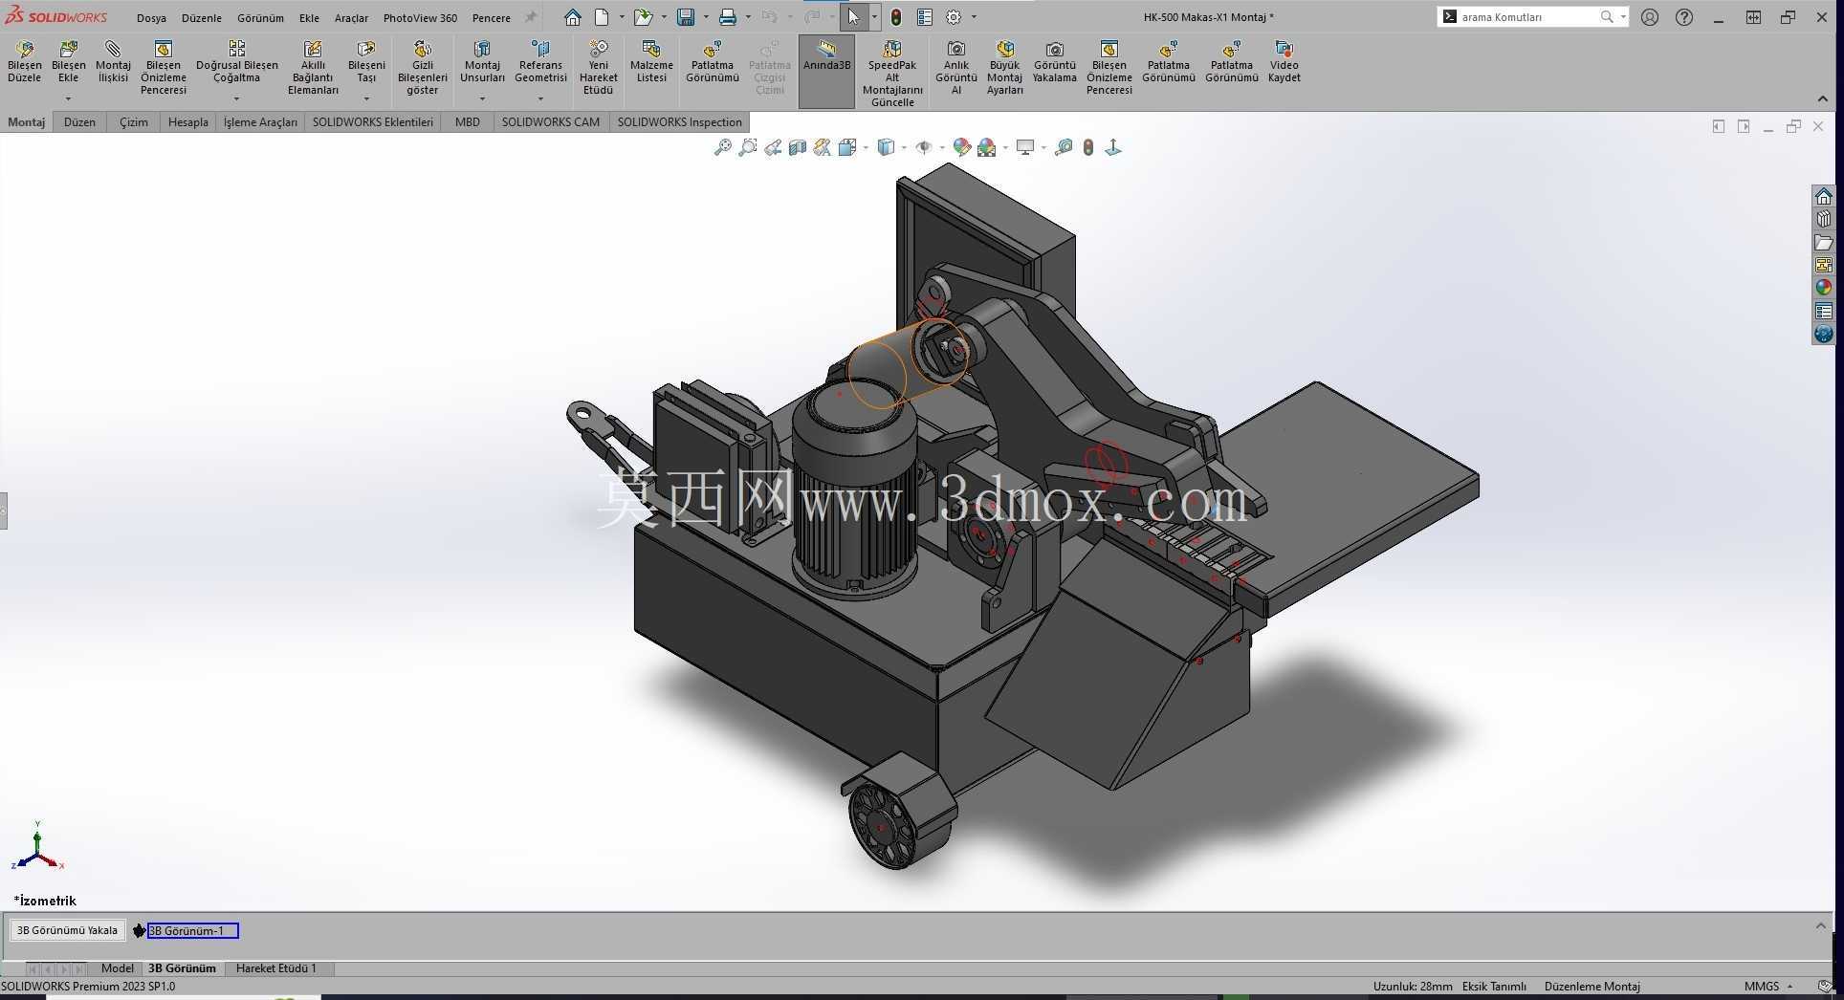Click the axis triad icon in view toolbar

click(1113, 147)
